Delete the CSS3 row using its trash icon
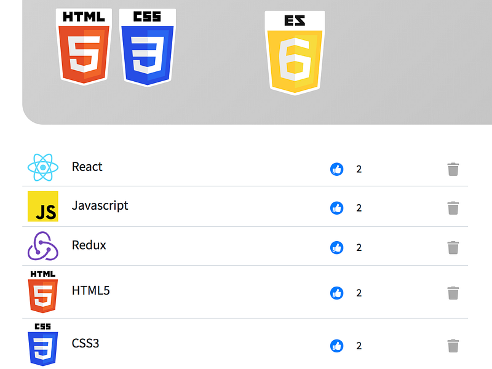Image resolution: width=492 pixels, height=369 pixels. (453, 346)
